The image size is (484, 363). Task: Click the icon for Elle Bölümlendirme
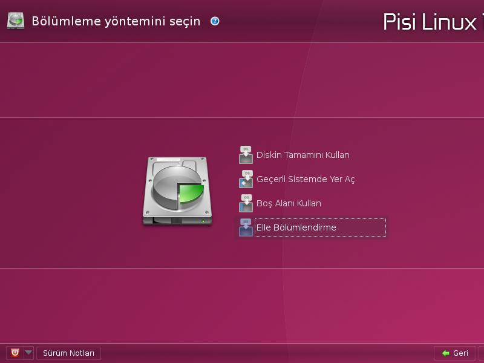(246, 227)
